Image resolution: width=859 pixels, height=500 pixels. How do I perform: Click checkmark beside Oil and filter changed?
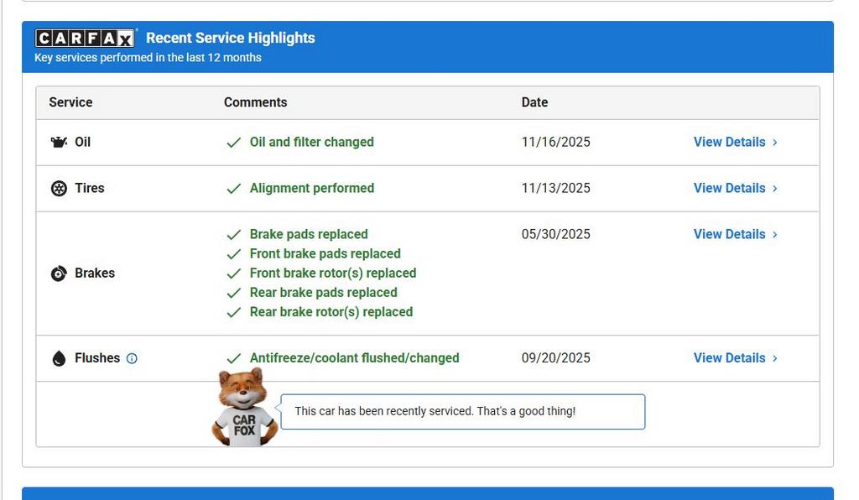pyautogui.click(x=234, y=143)
